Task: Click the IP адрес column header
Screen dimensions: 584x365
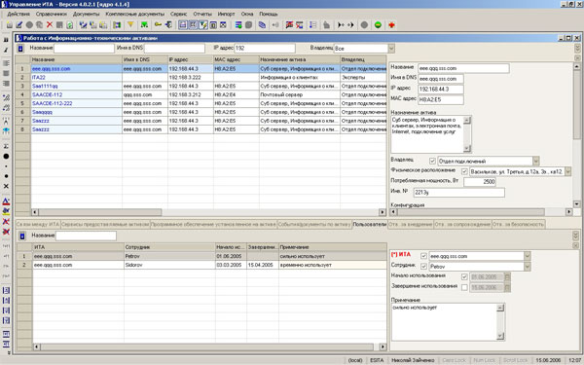Action: tap(191, 59)
